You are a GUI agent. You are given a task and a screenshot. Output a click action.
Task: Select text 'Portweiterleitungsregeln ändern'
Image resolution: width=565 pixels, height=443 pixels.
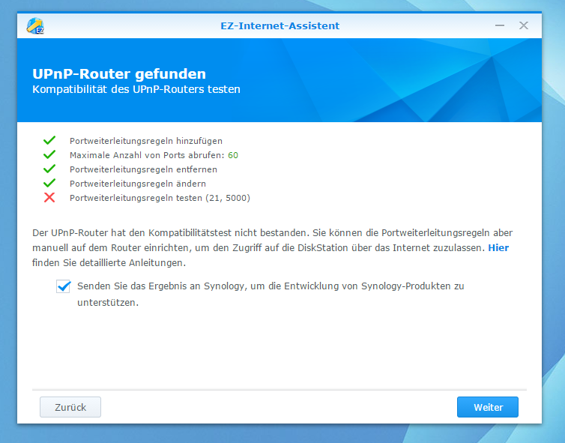coord(138,184)
